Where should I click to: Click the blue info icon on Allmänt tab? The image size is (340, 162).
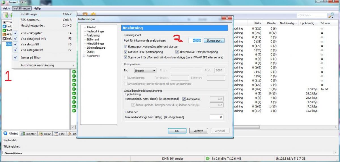tap(5, 133)
